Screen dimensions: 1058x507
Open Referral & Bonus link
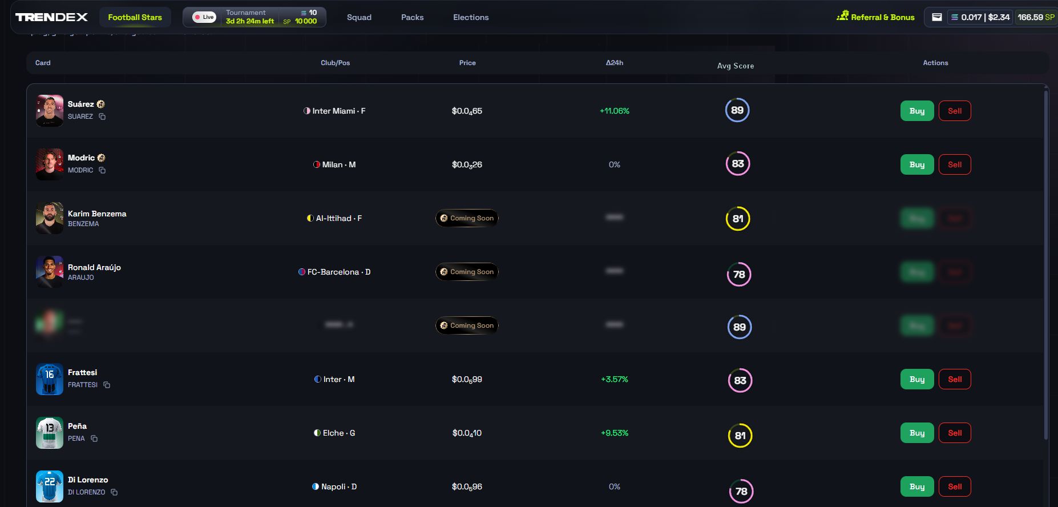point(875,17)
